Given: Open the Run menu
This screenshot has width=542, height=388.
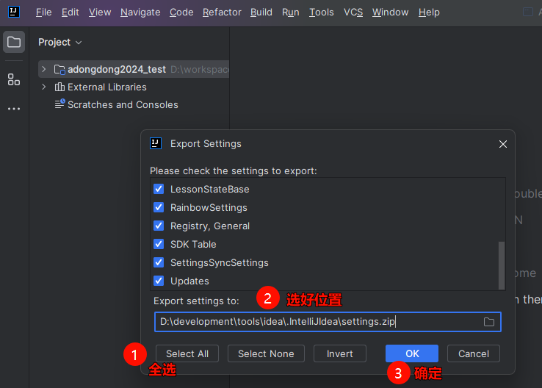Looking at the screenshot, I should click(x=291, y=12).
